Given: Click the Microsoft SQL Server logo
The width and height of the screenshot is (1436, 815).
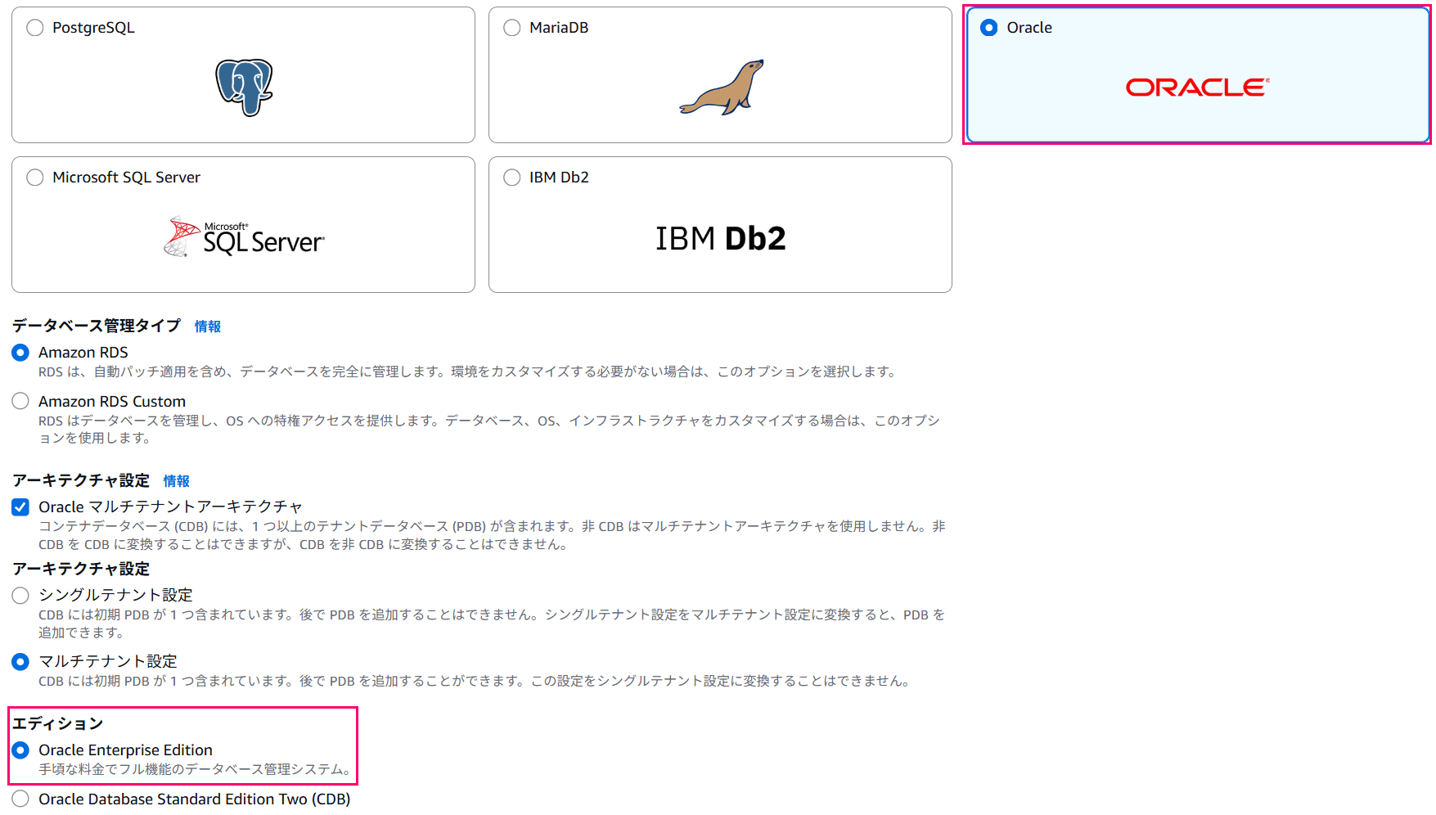Looking at the screenshot, I should click(x=244, y=236).
